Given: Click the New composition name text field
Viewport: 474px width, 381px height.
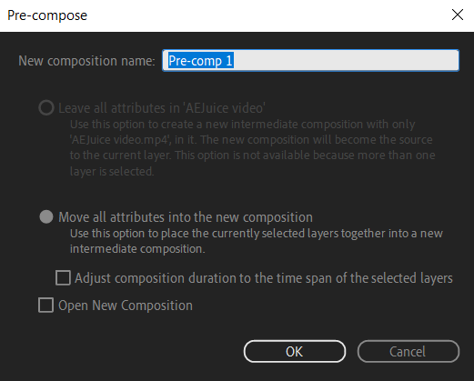Looking at the screenshot, I should [x=310, y=60].
